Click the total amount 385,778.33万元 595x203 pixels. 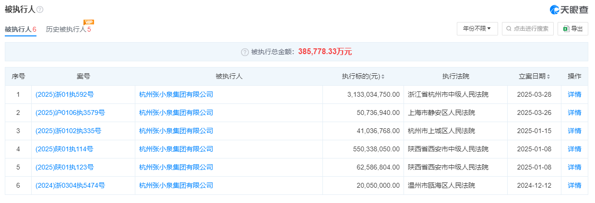[x=325, y=52]
